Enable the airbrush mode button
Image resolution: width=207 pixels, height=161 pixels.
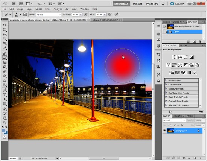[110, 14]
